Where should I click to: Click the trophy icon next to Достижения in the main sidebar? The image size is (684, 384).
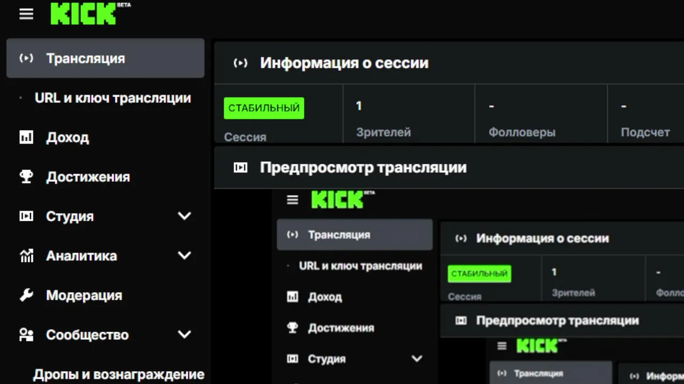click(x=26, y=177)
